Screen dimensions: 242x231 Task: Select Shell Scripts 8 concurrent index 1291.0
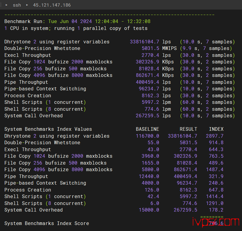click(x=215, y=203)
